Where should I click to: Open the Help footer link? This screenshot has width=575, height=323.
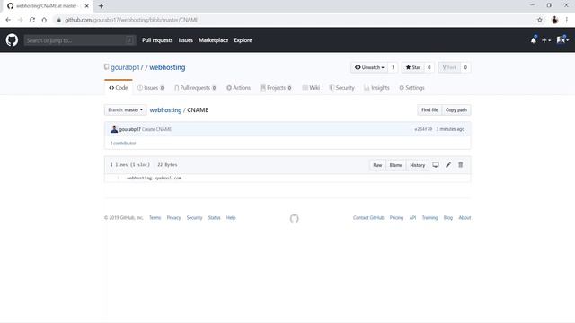231,217
